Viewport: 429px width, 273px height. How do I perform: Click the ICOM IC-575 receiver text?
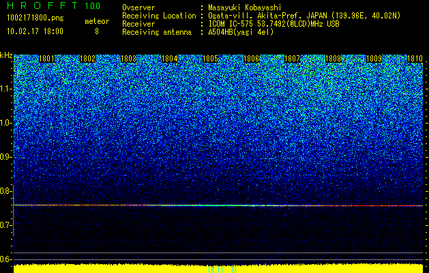(273, 24)
